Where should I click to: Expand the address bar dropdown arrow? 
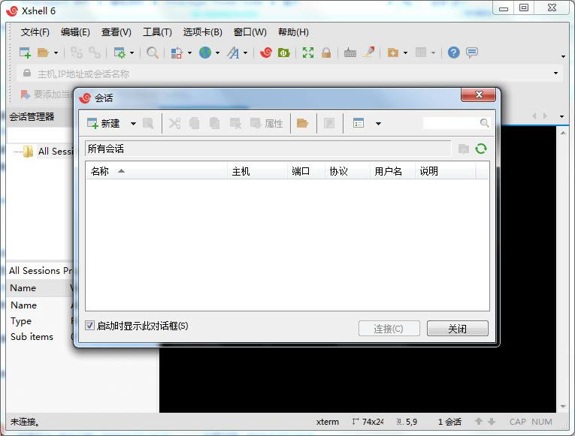point(556,74)
